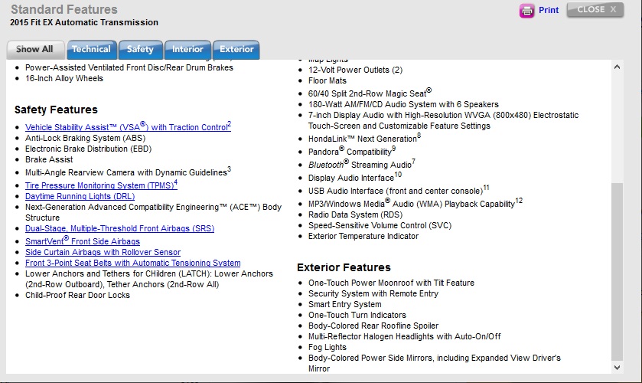Click the scrollbar down arrow
The width and height of the screenshot is (642, 383).
click(617, 368)
